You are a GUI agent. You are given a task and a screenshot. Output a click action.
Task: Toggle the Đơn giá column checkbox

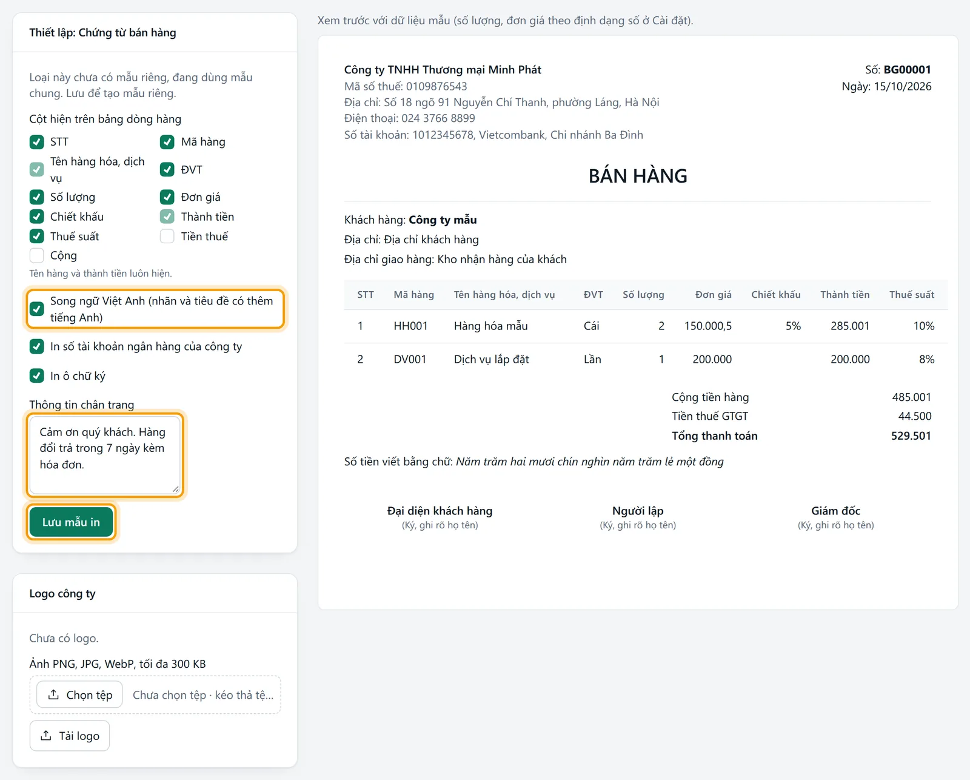167,197
